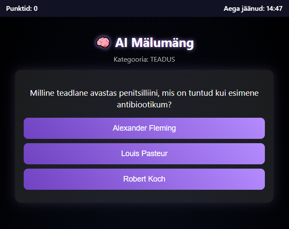The image size is (289, 229).
Task: Pick the Robert Koch answer option
Action: [x=144, y=179]
